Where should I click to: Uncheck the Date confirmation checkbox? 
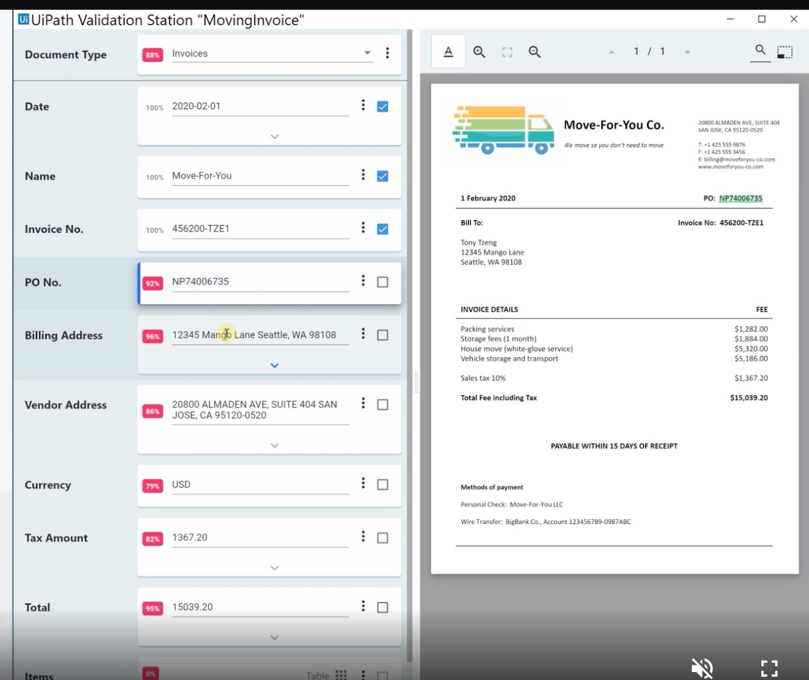coord(383,106)
